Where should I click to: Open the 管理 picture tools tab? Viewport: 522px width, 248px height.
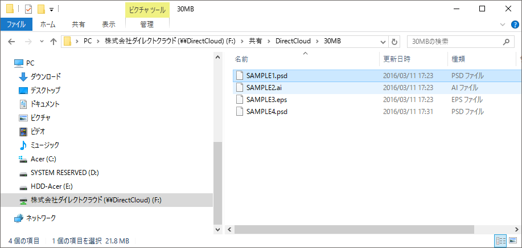(147, 25)
